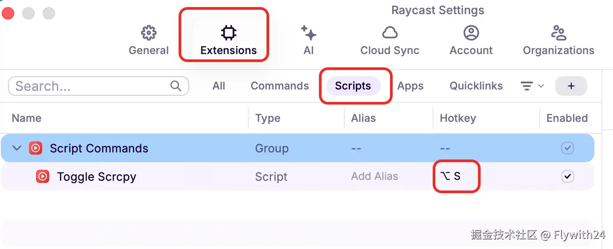Click the magnifier icon in search box

(x=176, y=86)
